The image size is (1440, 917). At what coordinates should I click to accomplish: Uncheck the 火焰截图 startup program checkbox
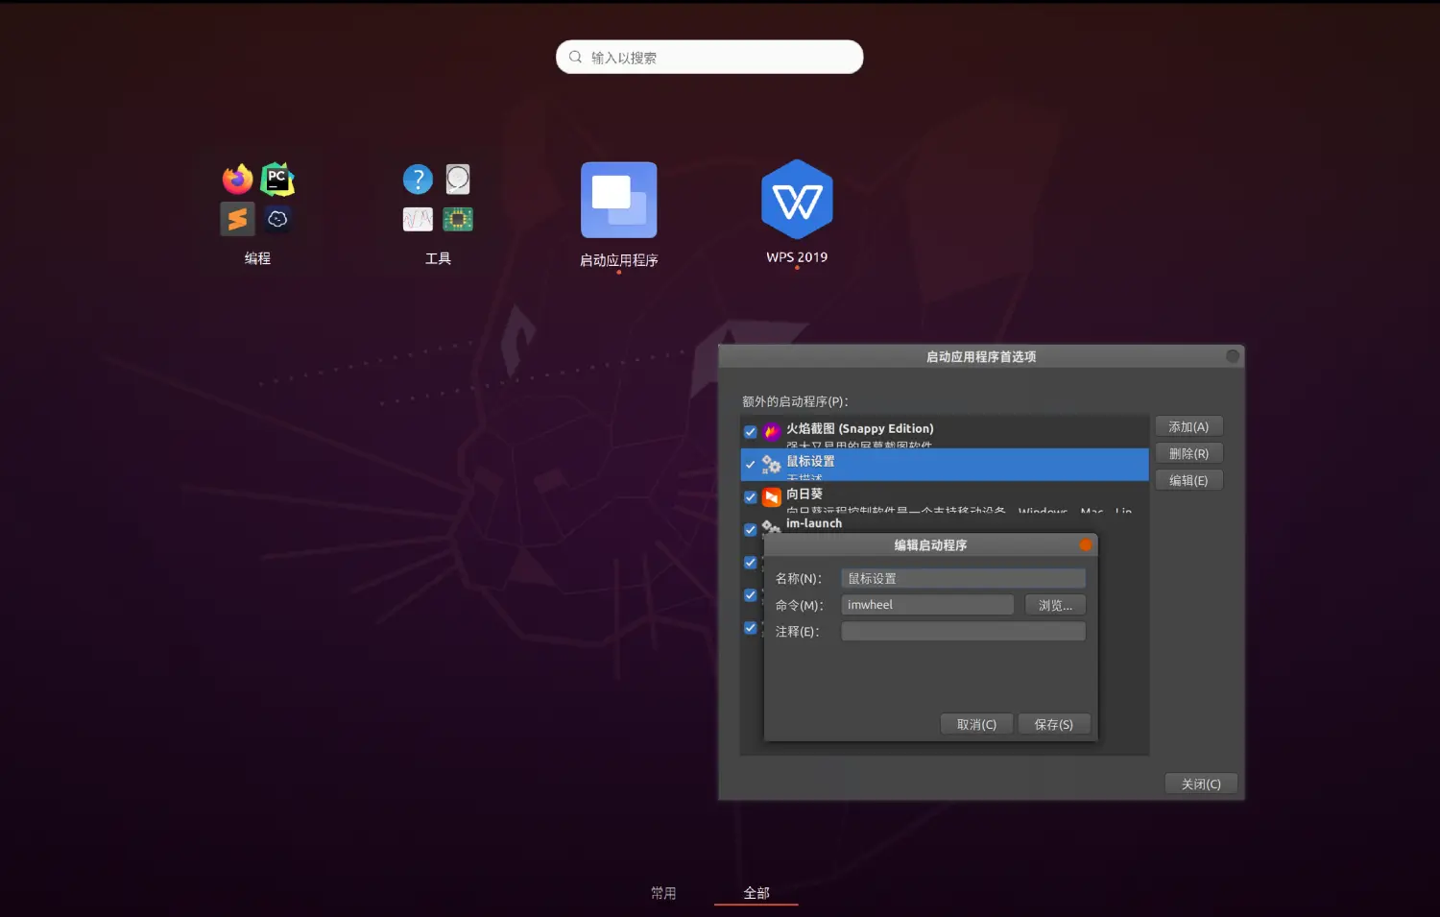tap(751, 432)
